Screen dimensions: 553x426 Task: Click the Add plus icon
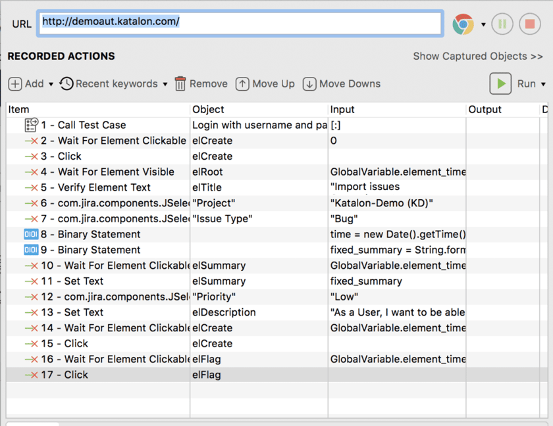[15, 83]
